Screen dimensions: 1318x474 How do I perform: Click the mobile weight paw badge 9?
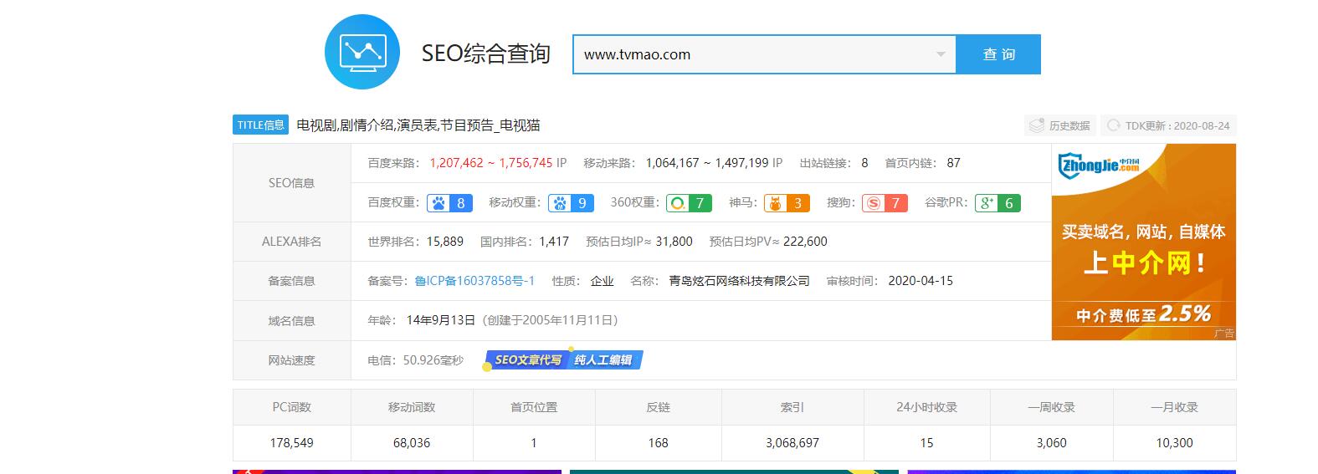pos(571,203)
